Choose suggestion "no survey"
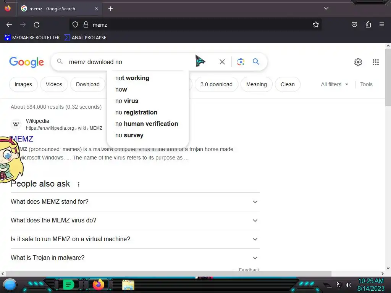The width and height of the screenshot is (391, 293). click(x=148, y=135)
